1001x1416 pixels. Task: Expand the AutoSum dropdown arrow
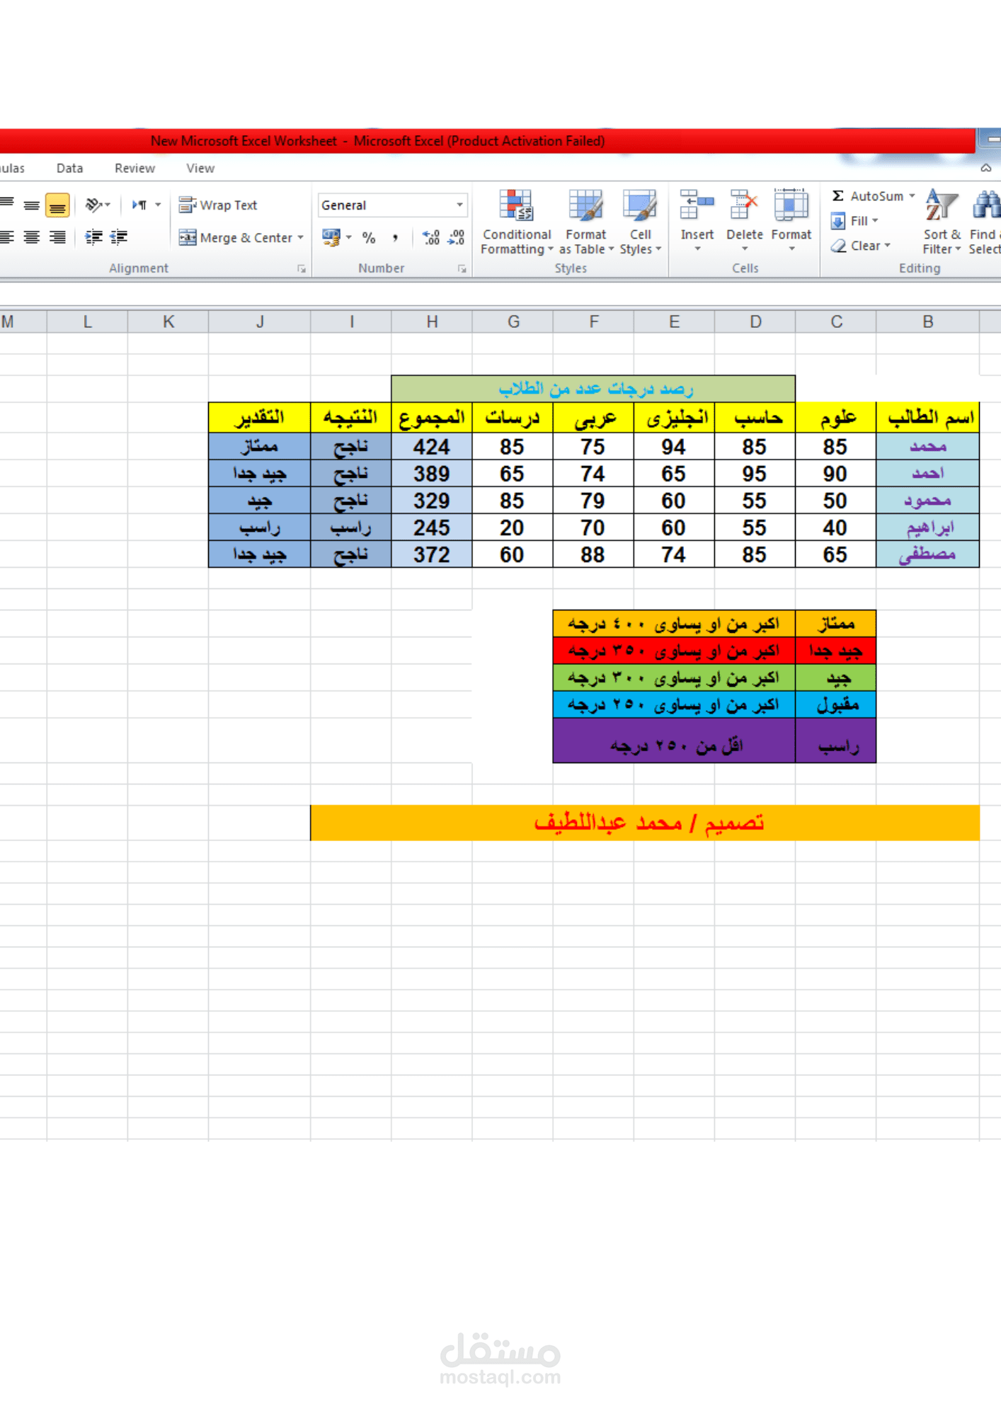(912, 196)
